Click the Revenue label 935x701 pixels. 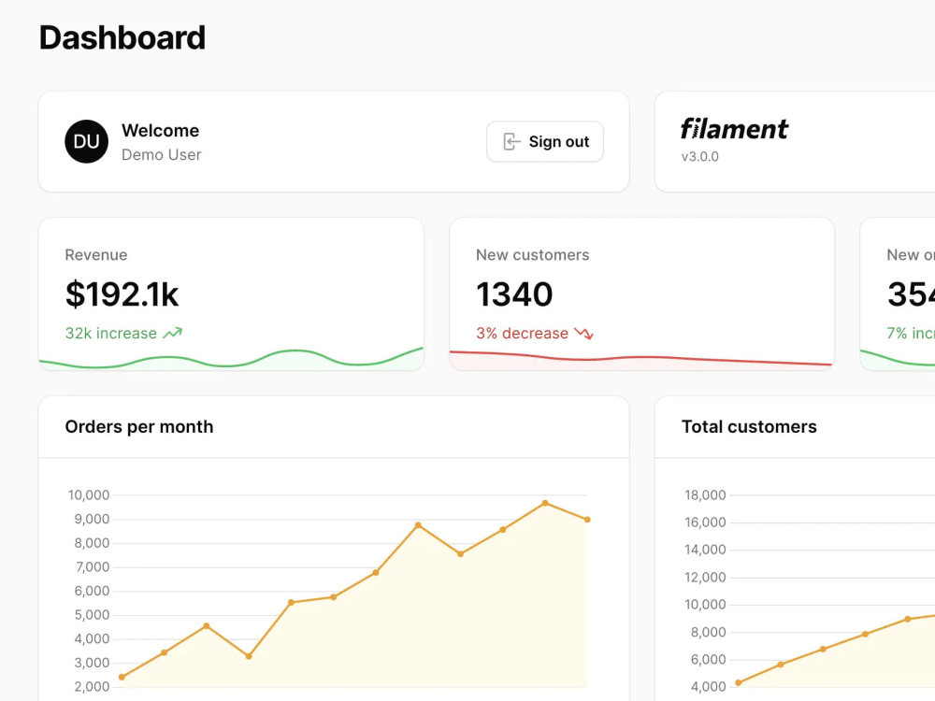pyautogui.click(x=96, y=255)
